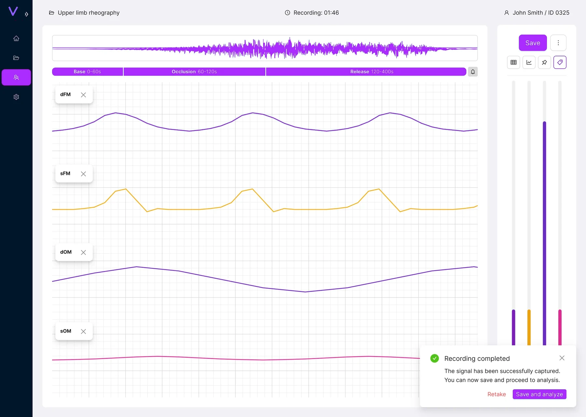Click the folder icon beside the title

coord(51,13)
